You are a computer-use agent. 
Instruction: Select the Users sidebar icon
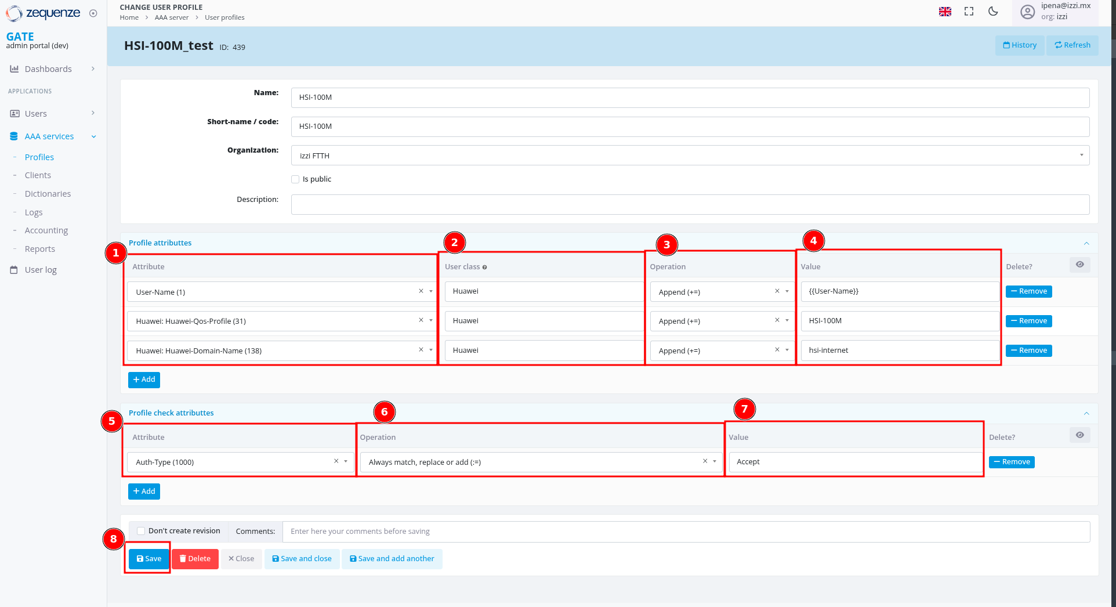pyautogui.click(x=14, y=113)
